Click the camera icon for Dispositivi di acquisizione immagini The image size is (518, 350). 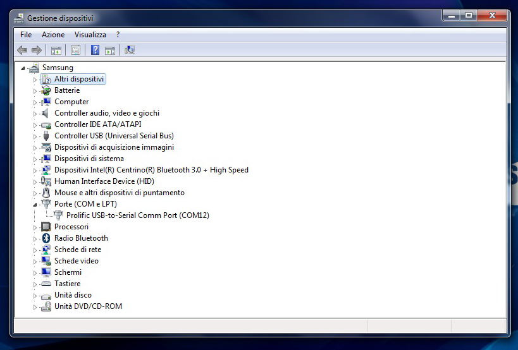[x=46, y=147]
